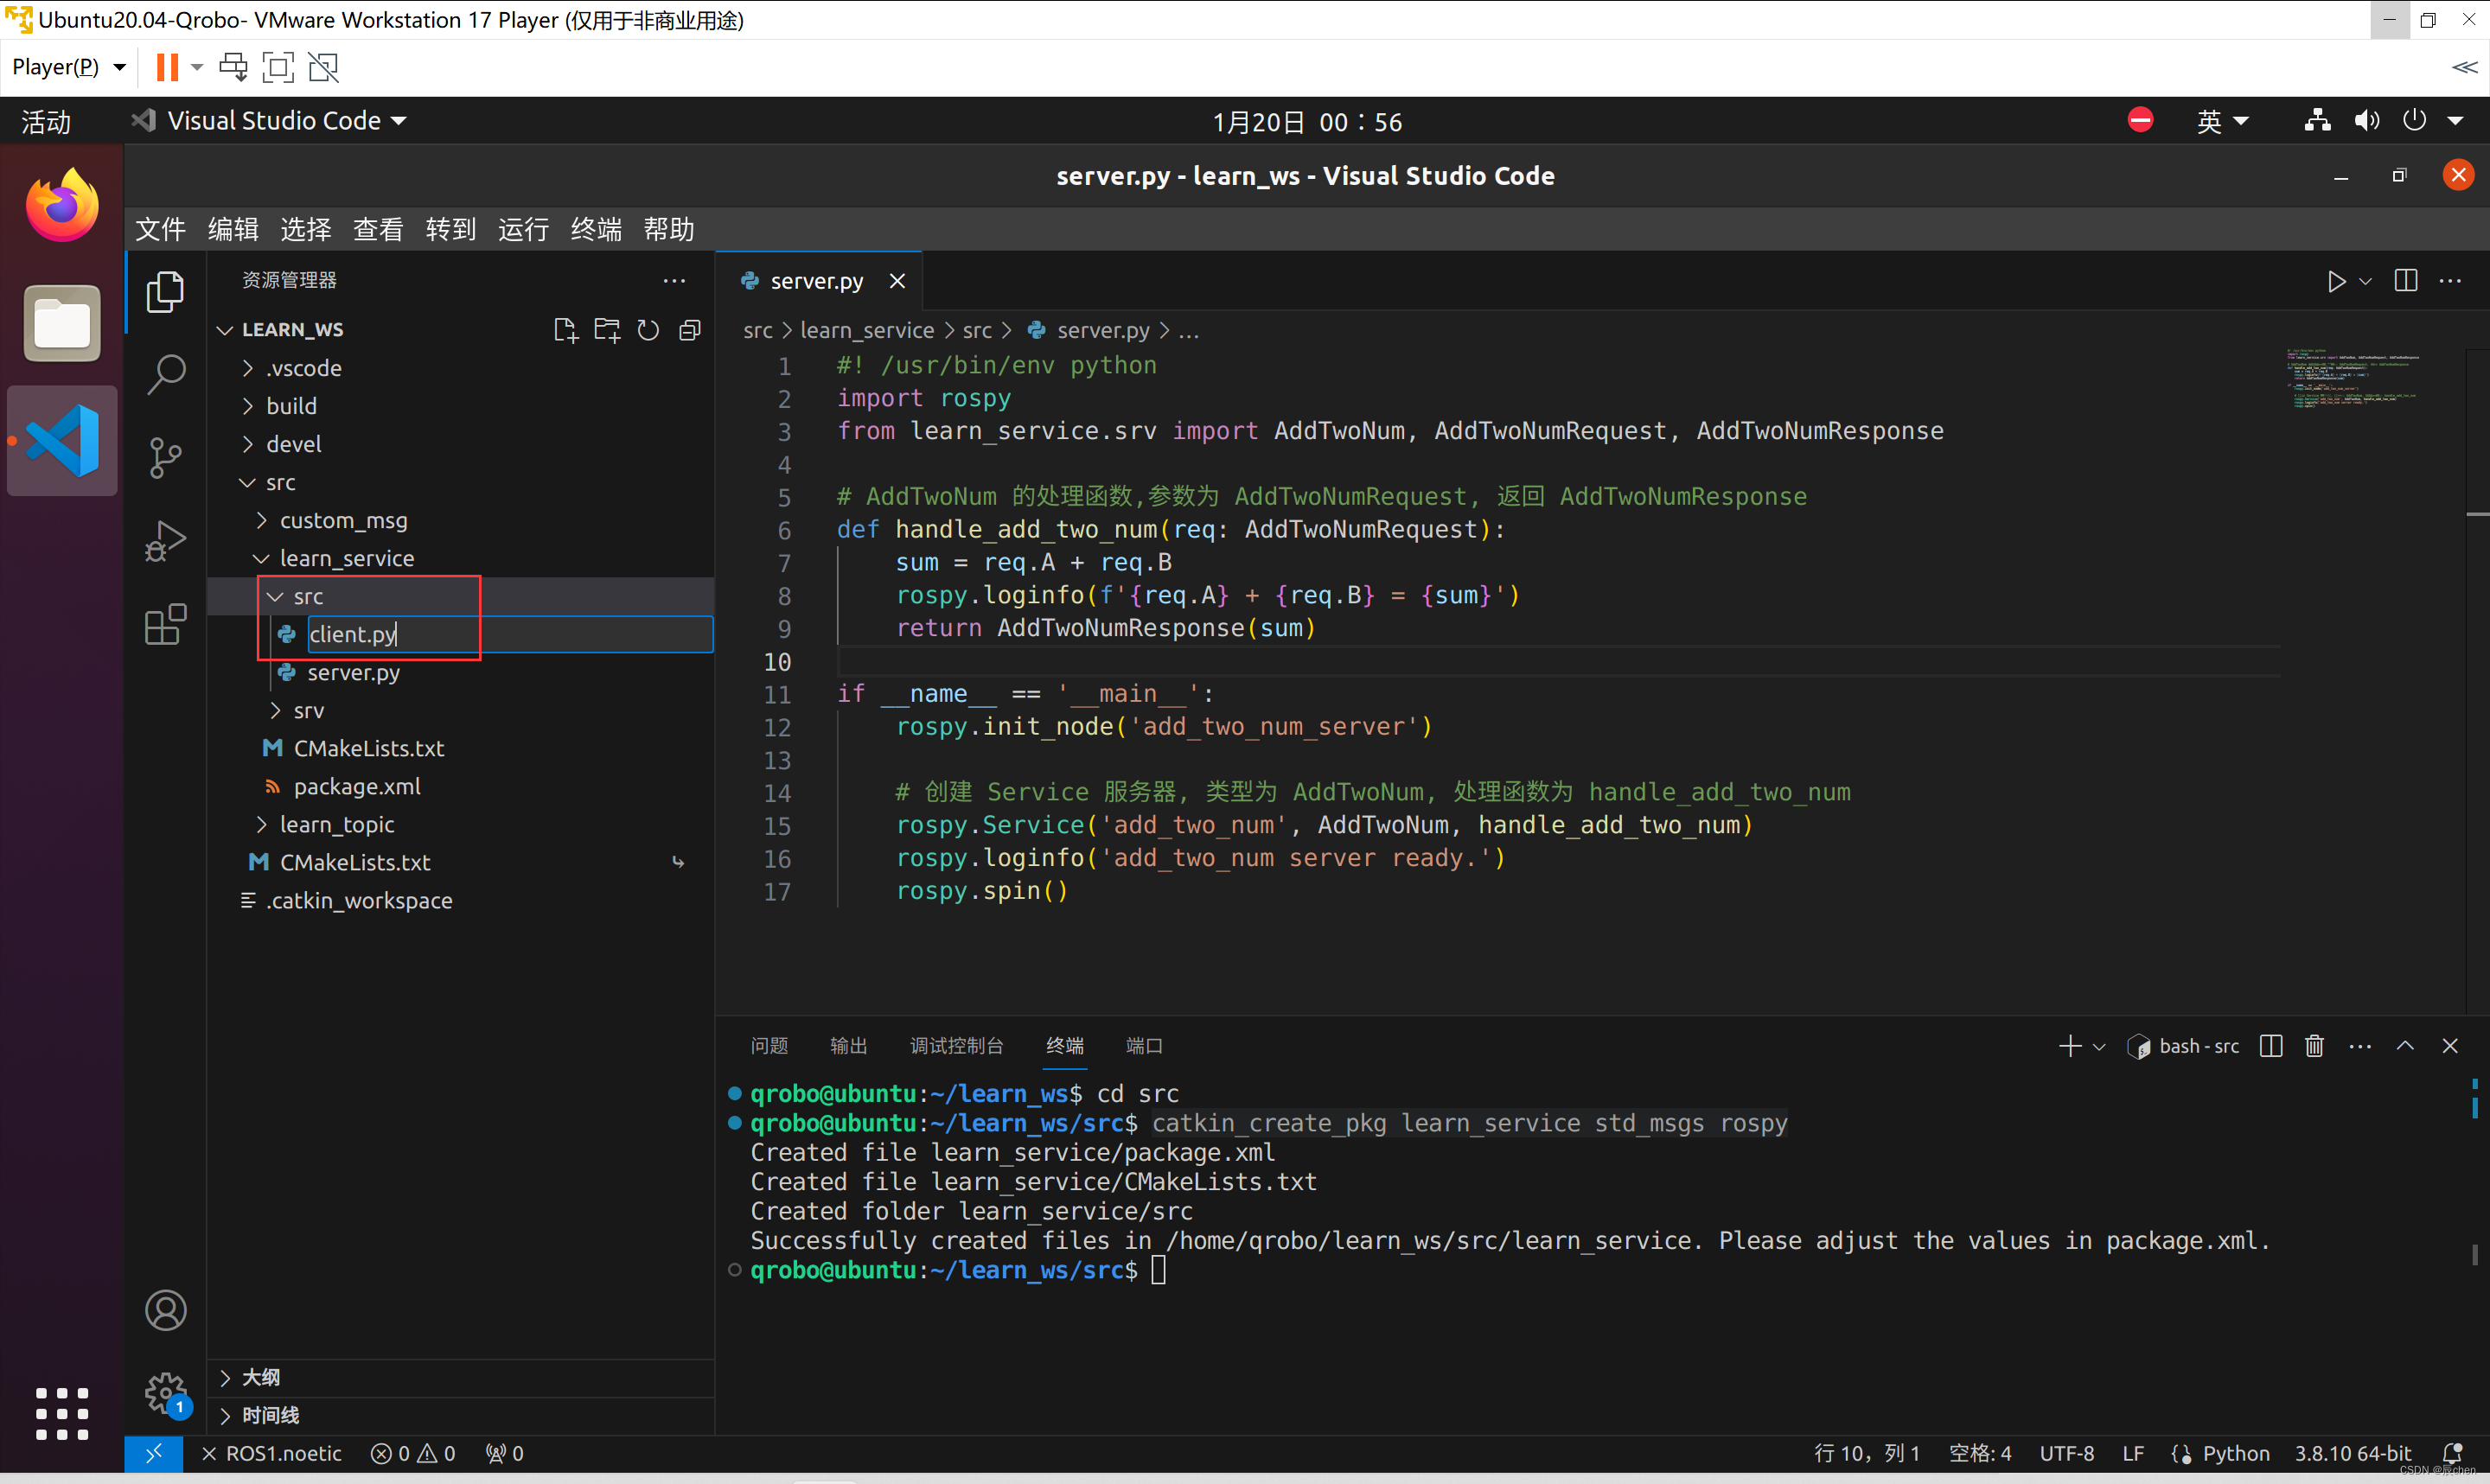Launch Firefox from the Ubuntu dock

[x=62, y=206]
